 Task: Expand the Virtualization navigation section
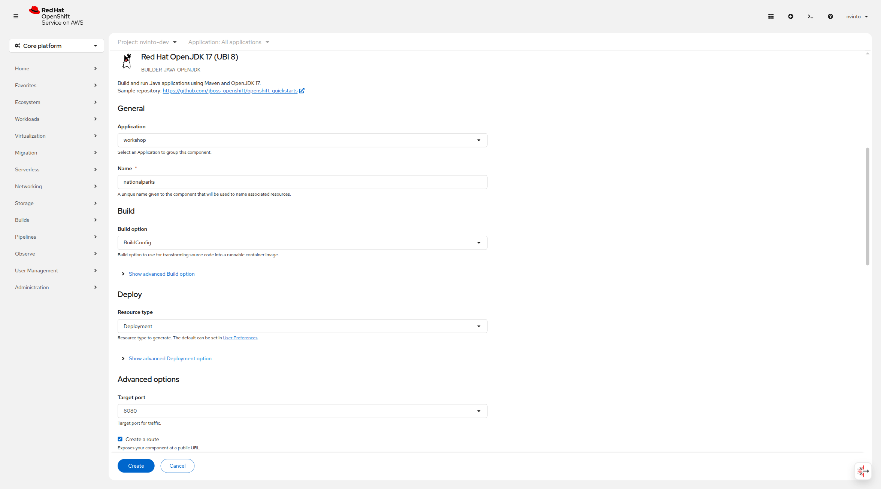click(56, 136)
